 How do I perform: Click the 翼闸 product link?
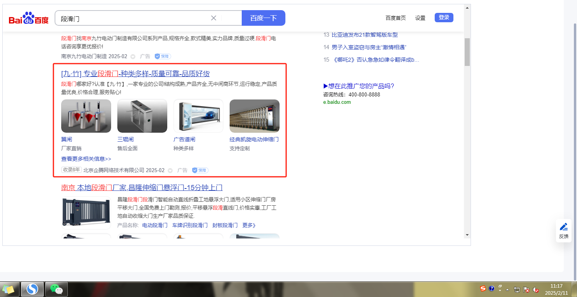tap(67, 139)
